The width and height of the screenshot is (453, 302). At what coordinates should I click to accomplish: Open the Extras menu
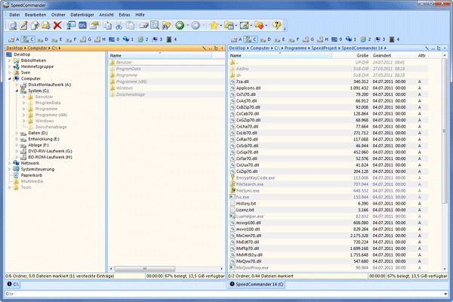click(125, 15)
